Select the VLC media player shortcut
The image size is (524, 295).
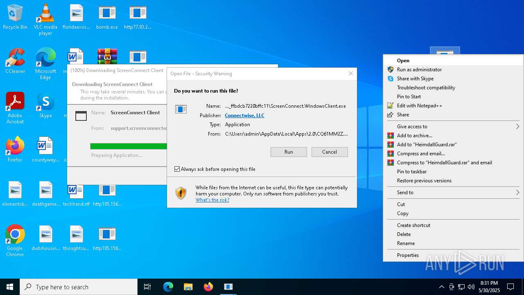click(x=45, y=19)
